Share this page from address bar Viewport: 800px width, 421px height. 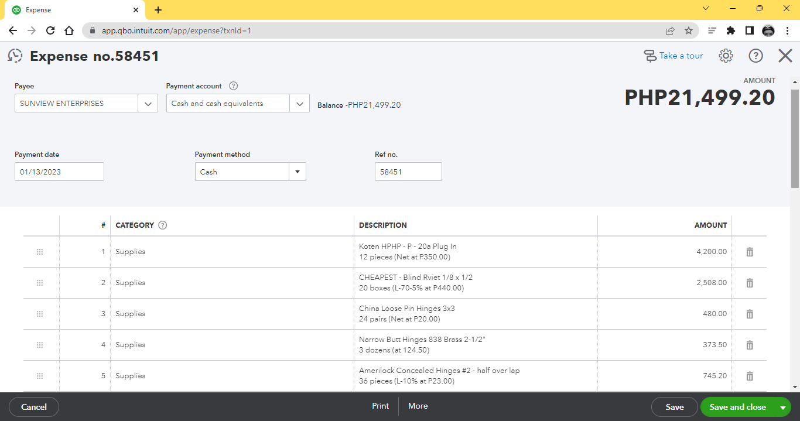[670, 30]
